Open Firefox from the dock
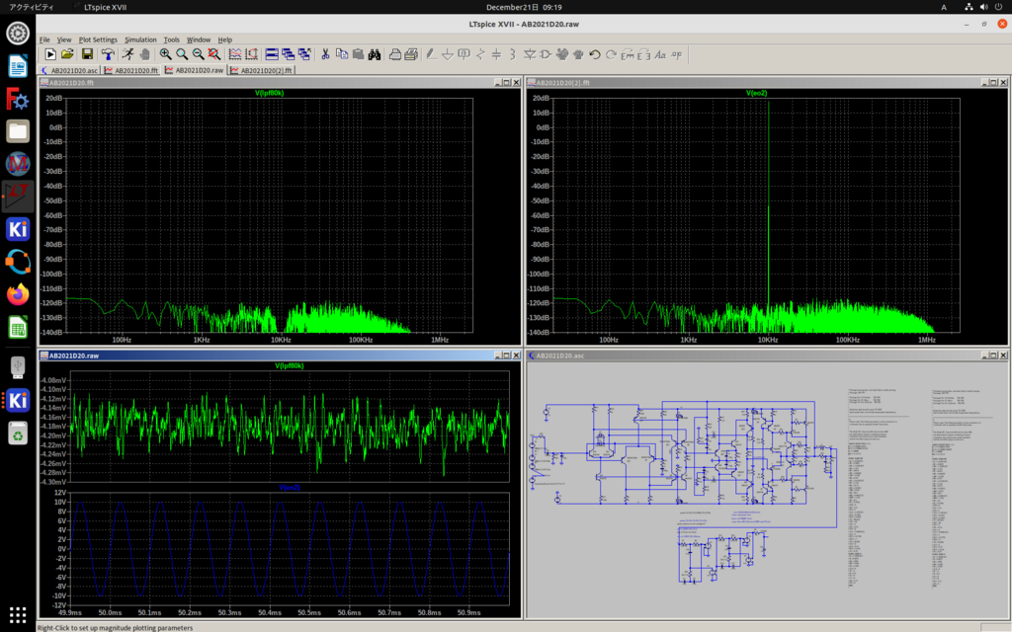The height and width of the screenshot is (632, 1012). pos(18,294)
